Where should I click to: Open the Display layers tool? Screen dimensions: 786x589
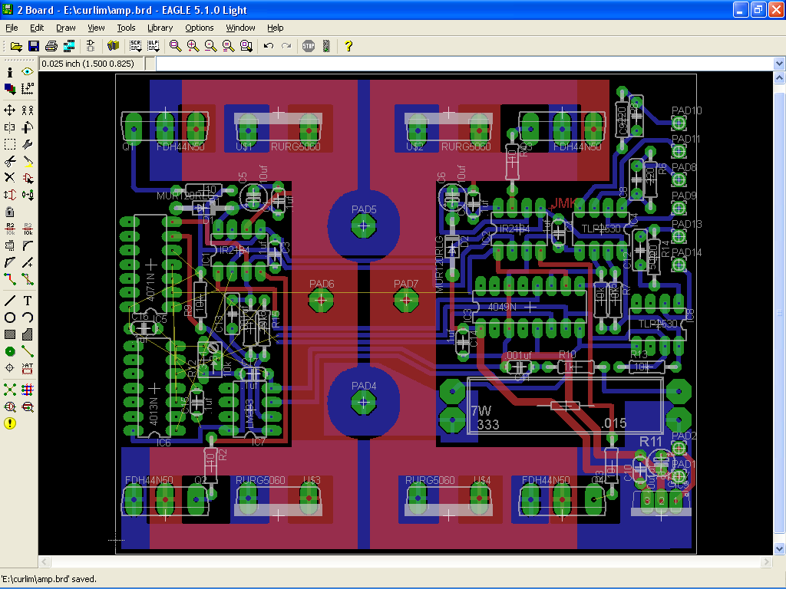point(9,89)
